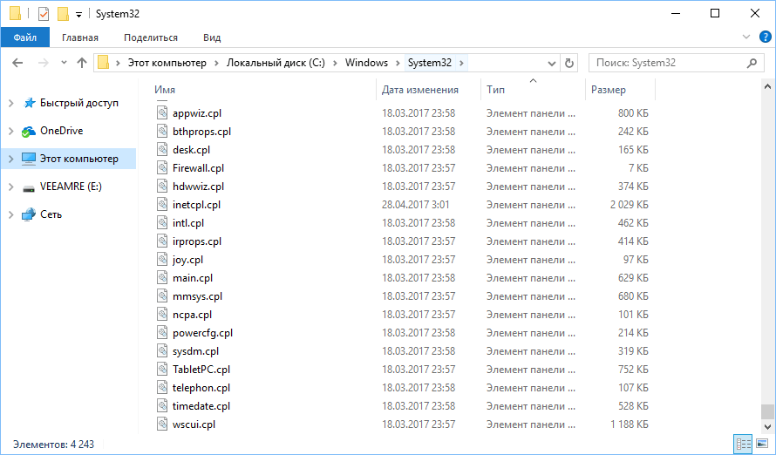Select the ncpa.cpl file name
The height and width of the screenshot is (455, 776).
192,315
